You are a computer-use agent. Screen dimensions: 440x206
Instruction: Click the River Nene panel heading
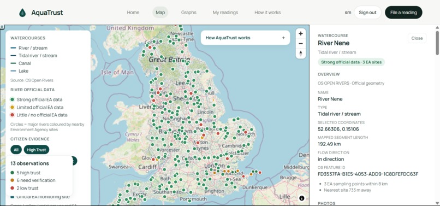coord(334,43)
